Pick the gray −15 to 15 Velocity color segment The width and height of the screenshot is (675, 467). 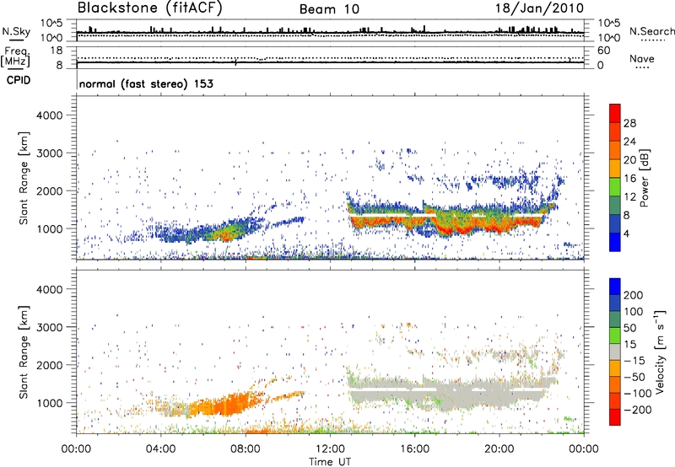(x=615, y=352)
